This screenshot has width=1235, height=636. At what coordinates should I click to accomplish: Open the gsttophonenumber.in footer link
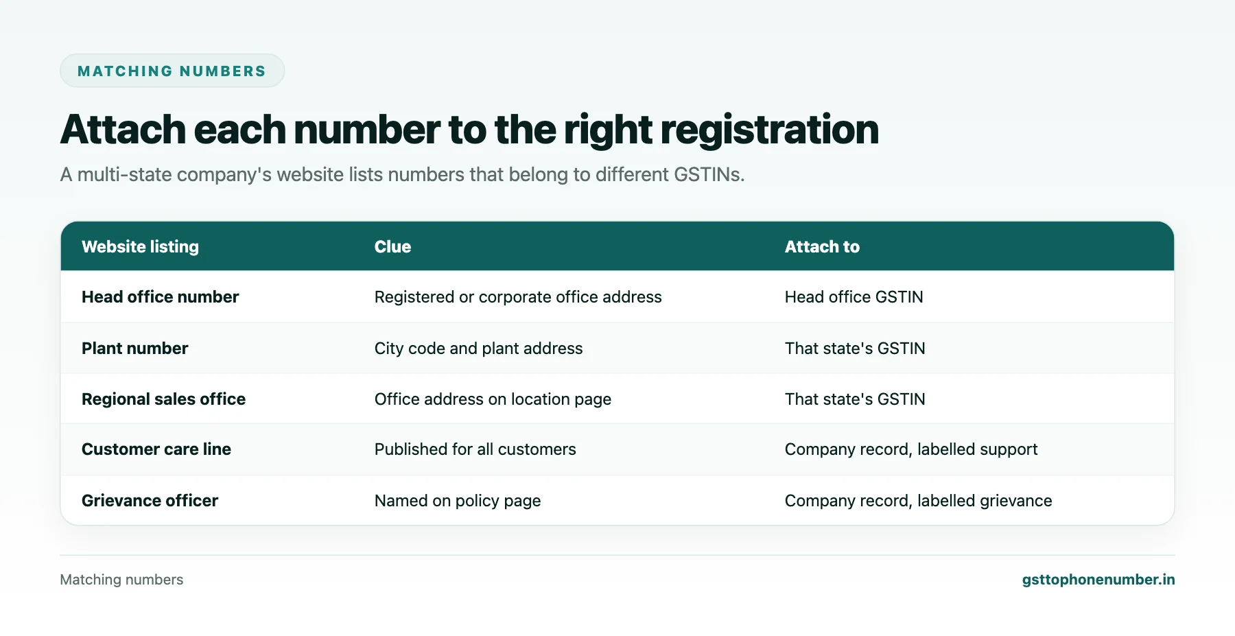[x=1098, y=580]
